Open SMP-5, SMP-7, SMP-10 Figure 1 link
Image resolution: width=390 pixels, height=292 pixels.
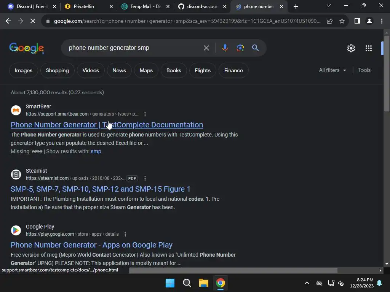click(x=101, y=189)
